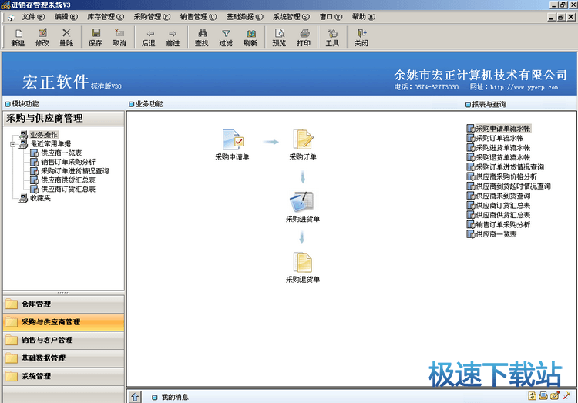Collapse the 最近常用单据 tree node
Viewport: 578px width, 403px height.
(x=13, y=144)
